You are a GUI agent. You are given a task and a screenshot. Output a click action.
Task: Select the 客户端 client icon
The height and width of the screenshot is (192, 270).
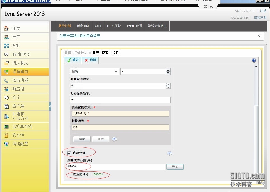pos(6,106)
